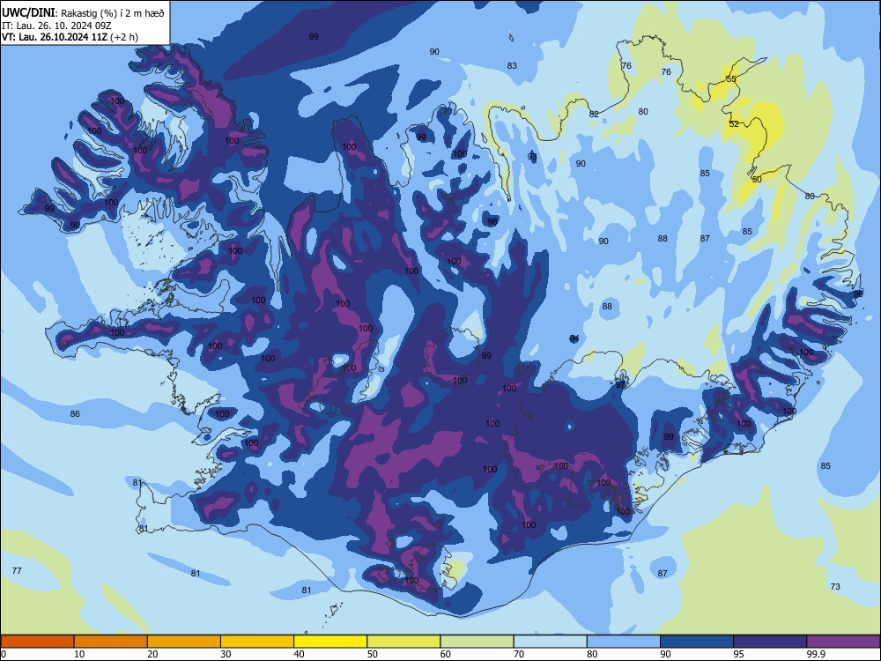Click the orange 10–20 legend swatch

111,642
